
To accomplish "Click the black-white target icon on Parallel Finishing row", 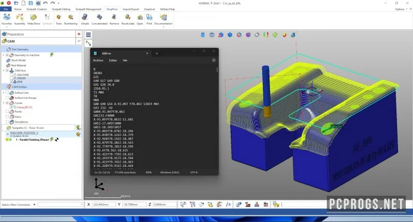I will (x=57, y=140).
